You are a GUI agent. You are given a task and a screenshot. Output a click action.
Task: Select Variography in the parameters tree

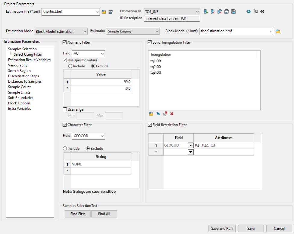coord(18,65)
